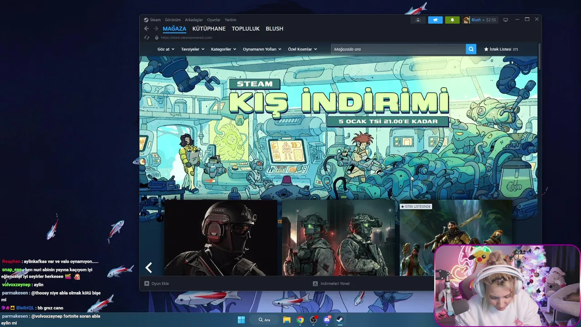
Task: Open the Görünüm menu
Action: point(172,20)
